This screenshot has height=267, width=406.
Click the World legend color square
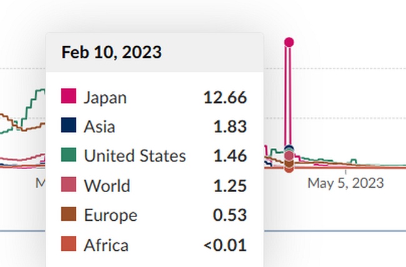pos(69,185)
